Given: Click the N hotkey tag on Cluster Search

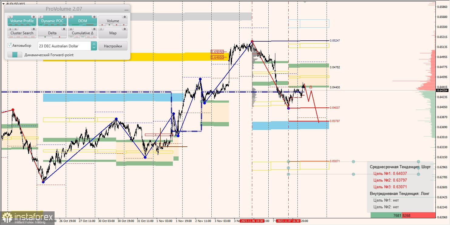Looking at the screenshot, I should [16, 29].
